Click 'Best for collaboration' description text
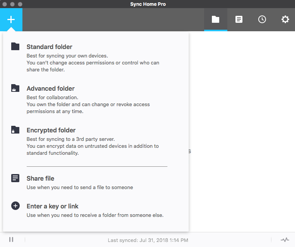 pyautogui.click(x=51, y=97)
